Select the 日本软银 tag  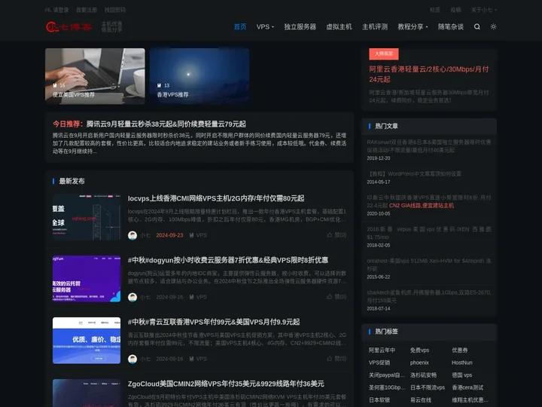pos(379,400)
